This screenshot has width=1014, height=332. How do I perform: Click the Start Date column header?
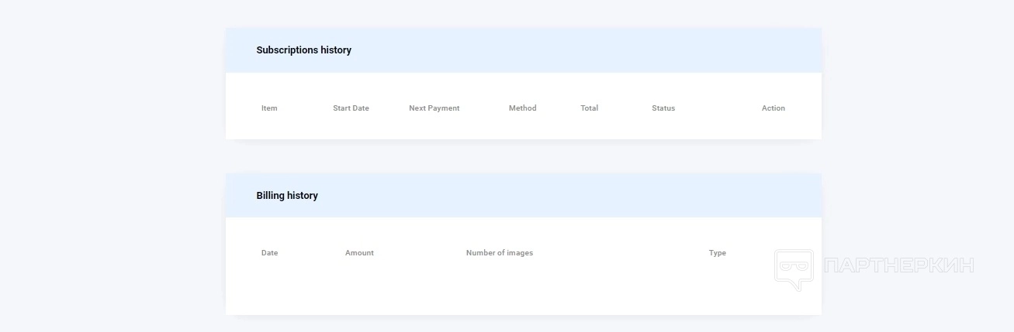[351, 108]
